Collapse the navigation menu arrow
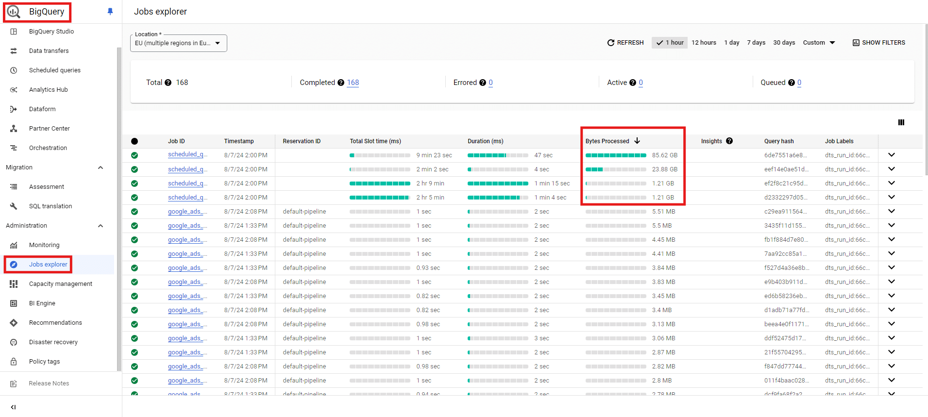 13,407
